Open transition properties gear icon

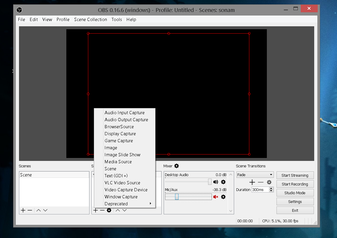point(269,182)
